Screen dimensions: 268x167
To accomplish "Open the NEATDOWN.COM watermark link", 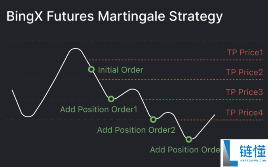I will pos(253,161).
